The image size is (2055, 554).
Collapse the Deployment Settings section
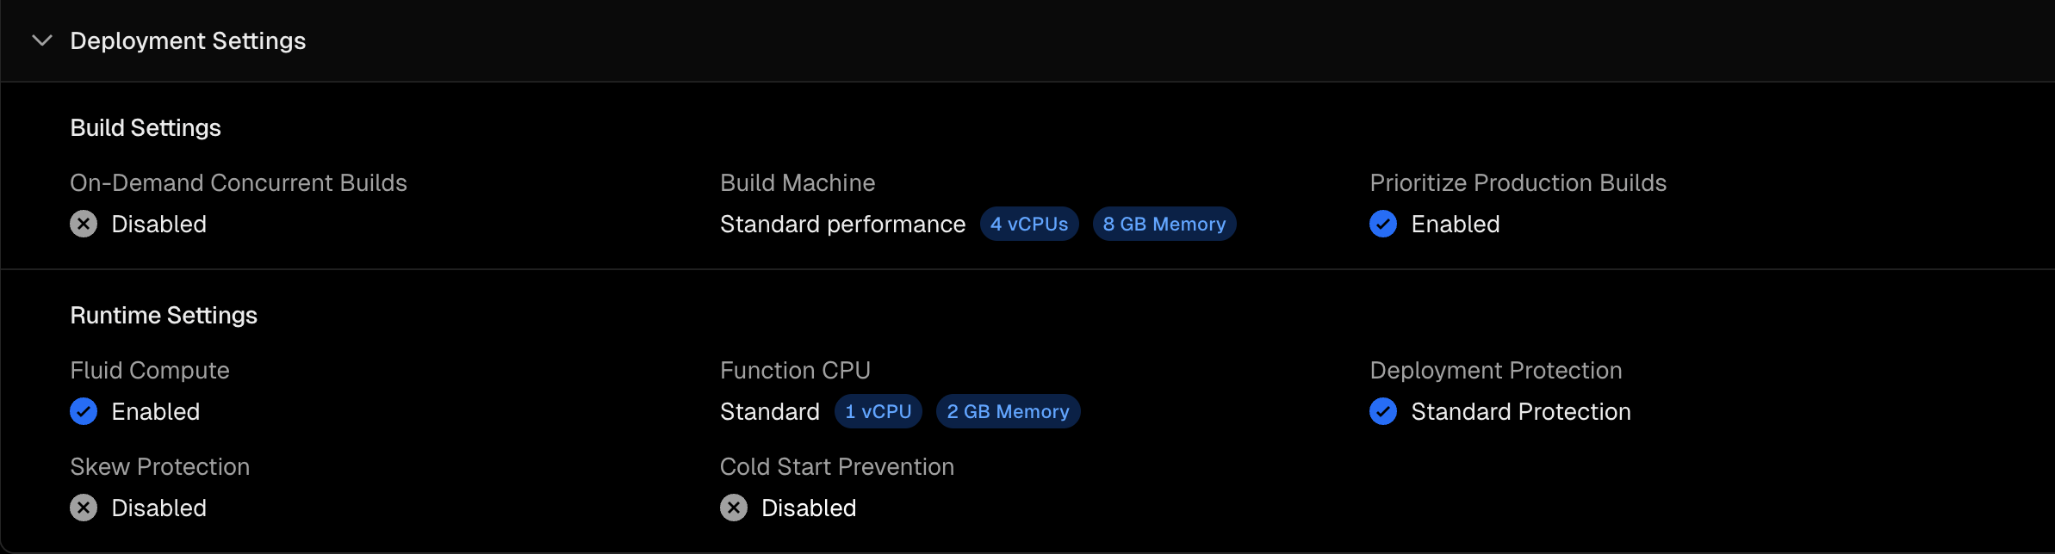tap(41, 40)
